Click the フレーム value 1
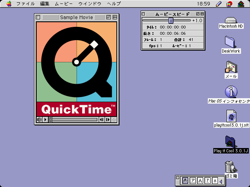The image size is (250, 187). pyautogui.click(x=161, y=40)
